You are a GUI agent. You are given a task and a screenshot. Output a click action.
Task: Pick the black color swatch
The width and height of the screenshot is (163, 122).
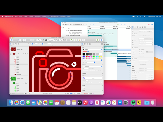tap(84, 54)
